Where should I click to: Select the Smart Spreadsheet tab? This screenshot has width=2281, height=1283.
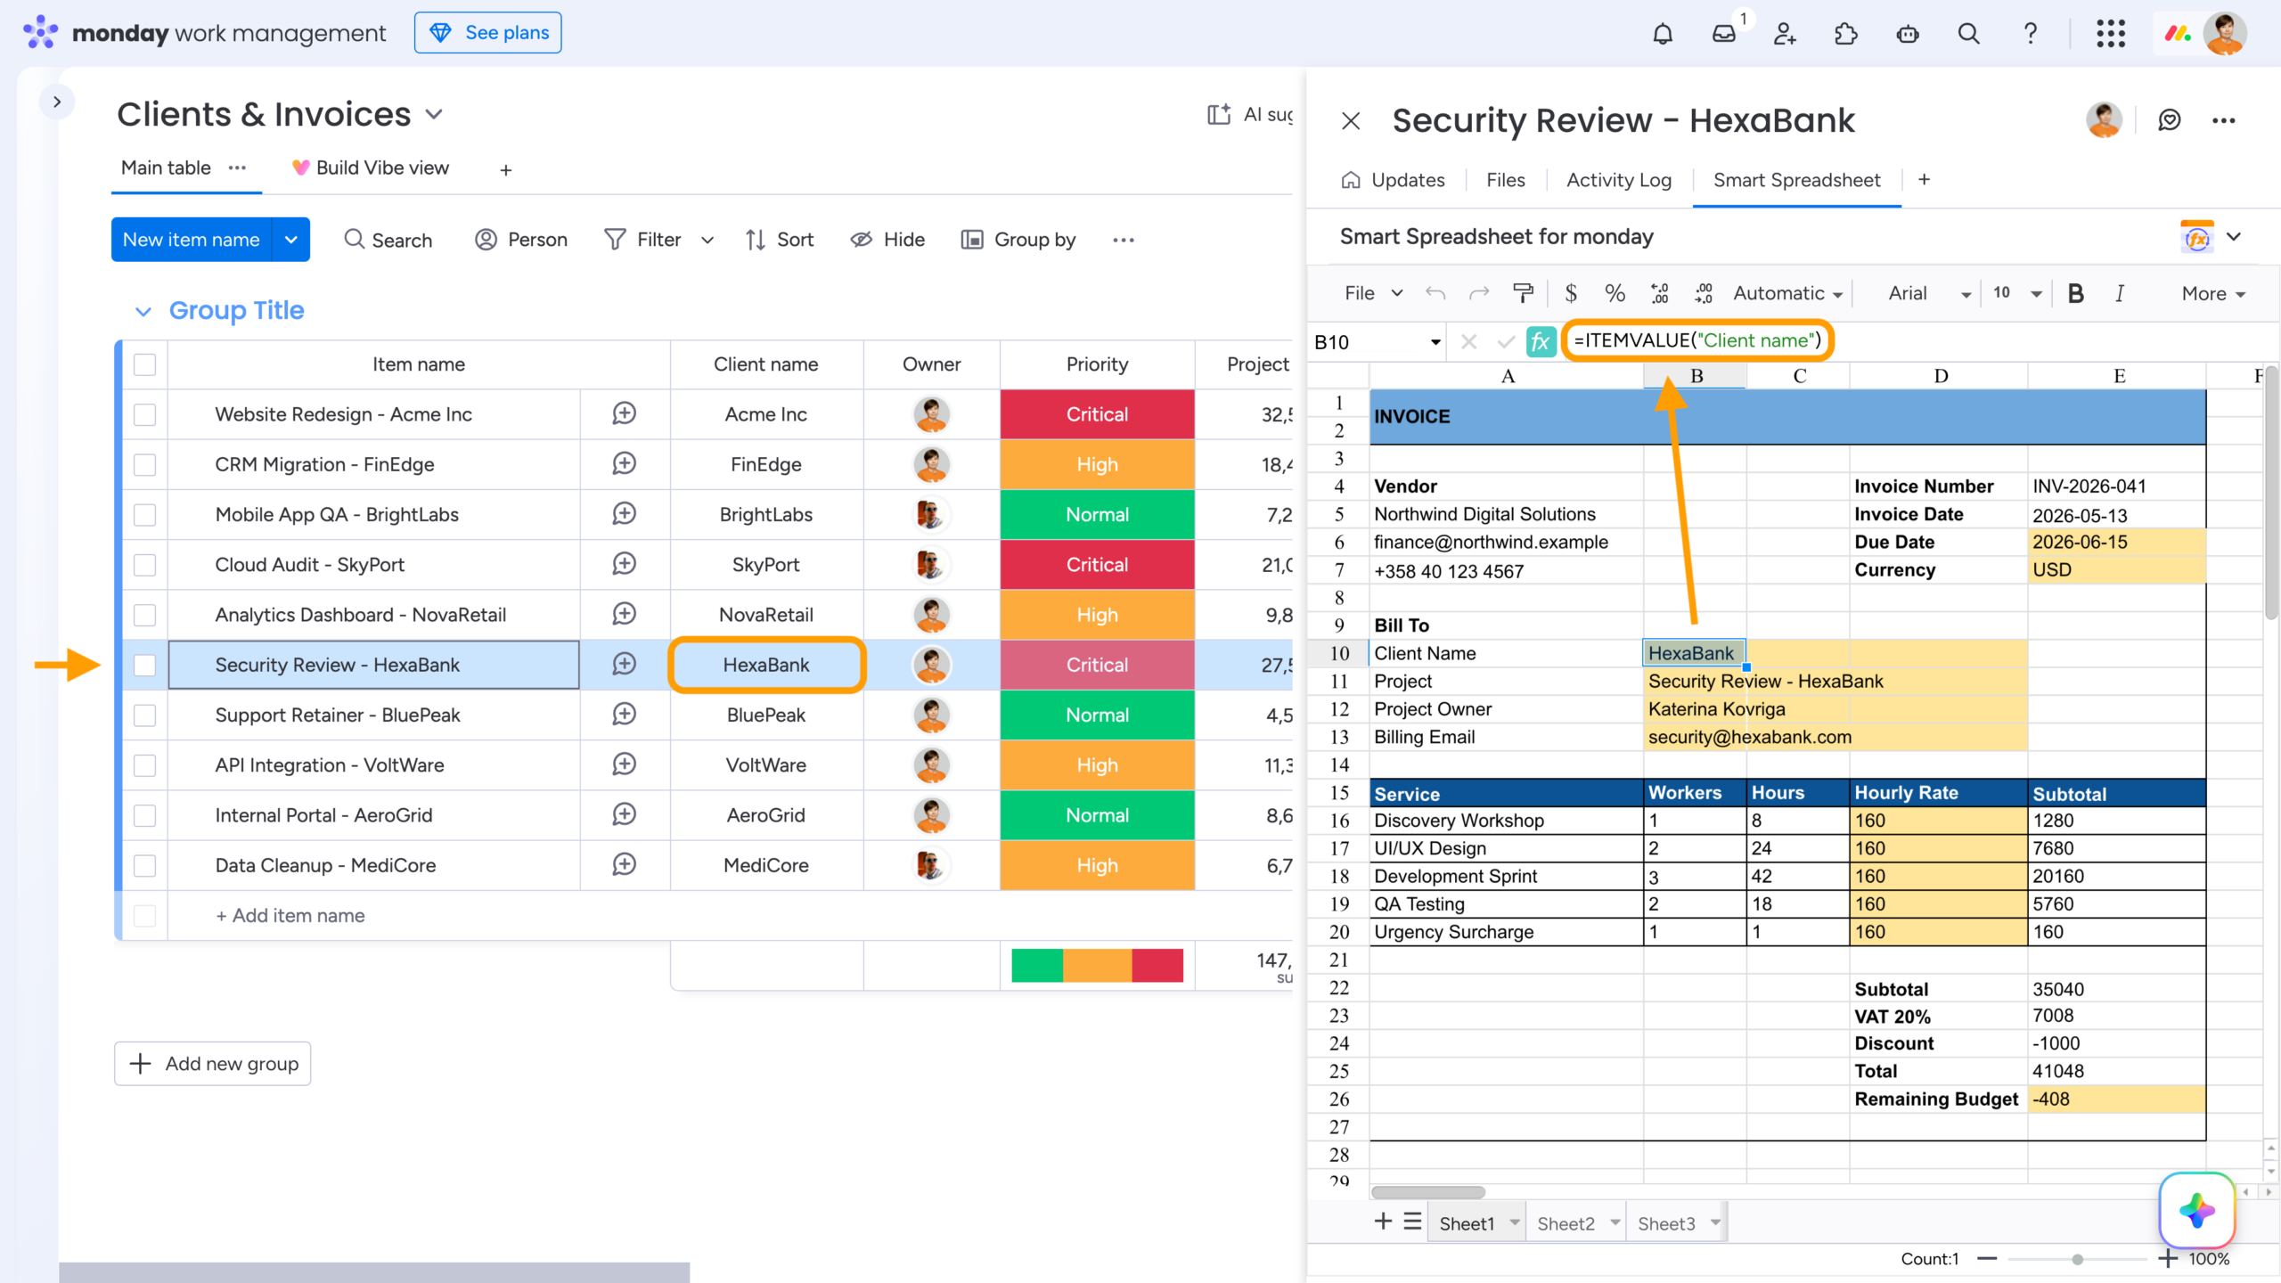1796,180
